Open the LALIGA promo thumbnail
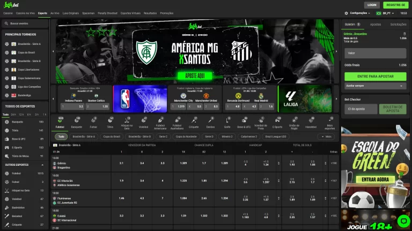The height and width of the screenshot is (231, 412). click(305, 99)
